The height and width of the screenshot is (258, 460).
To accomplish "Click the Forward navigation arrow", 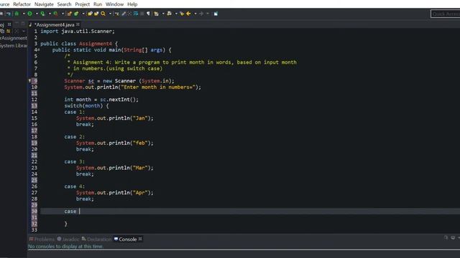I will 201,14.
